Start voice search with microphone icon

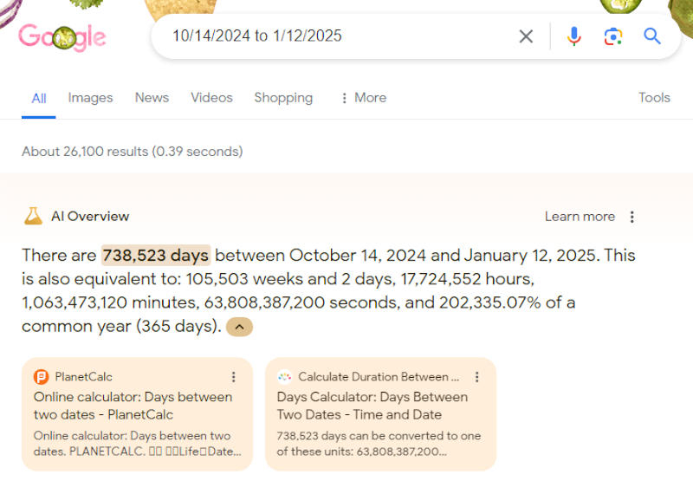573,36
